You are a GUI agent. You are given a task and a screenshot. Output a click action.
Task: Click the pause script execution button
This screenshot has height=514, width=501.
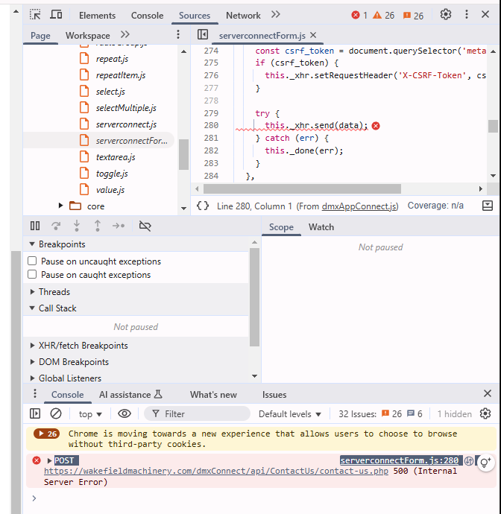click(x=35, y=226)
